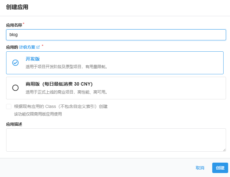The image size is (230, 177).
Task: Choose the 商用版（每日最低消费 30 CNY）title
Action: [x=59, y=84]
